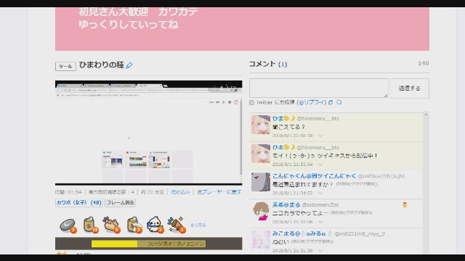Click the medal badge icon on 美希@まる comment
This screenshot has height=261, width=465.
[x=405, y=204]
